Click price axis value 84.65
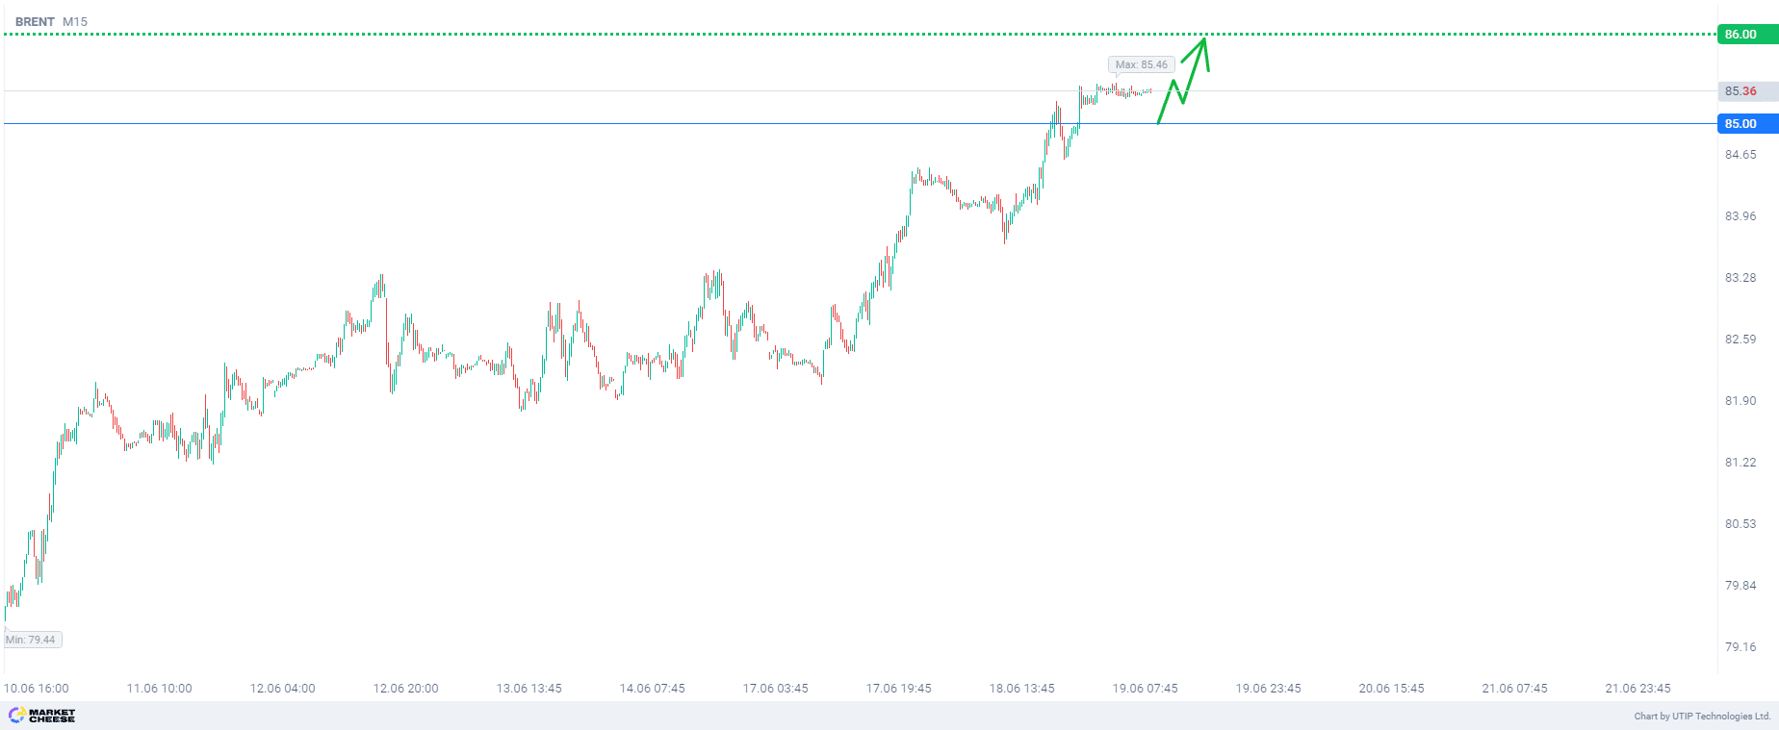 [x=1740, y=155]
